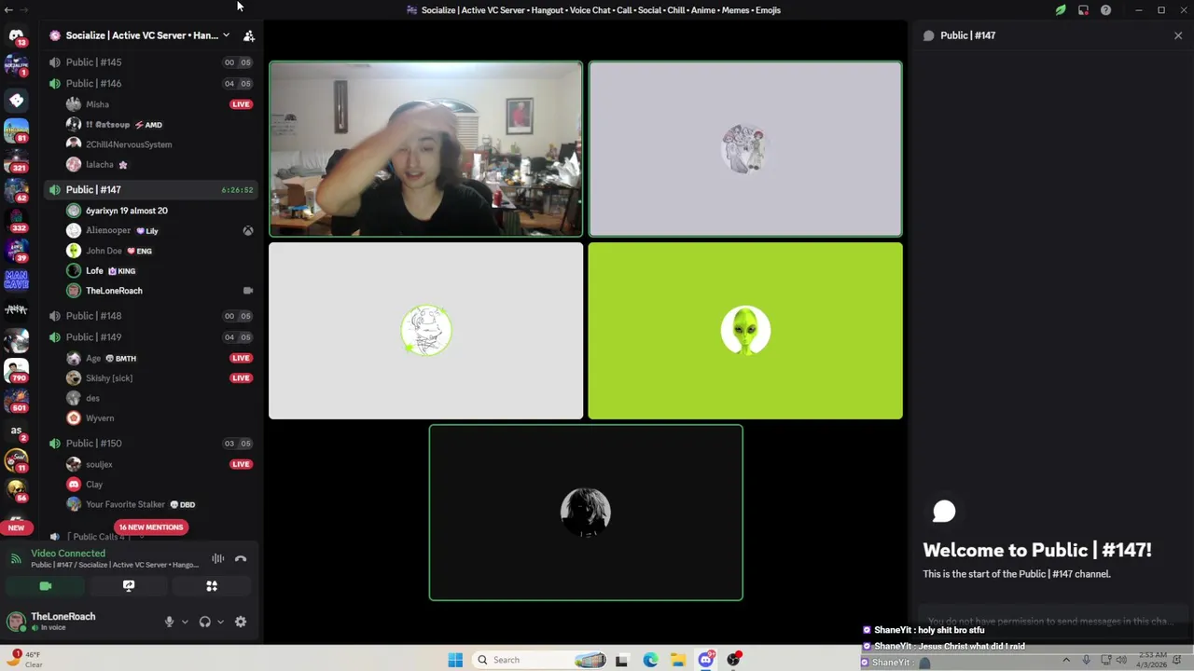Watch souljex's LIVE stream badge

pos(241,464)
